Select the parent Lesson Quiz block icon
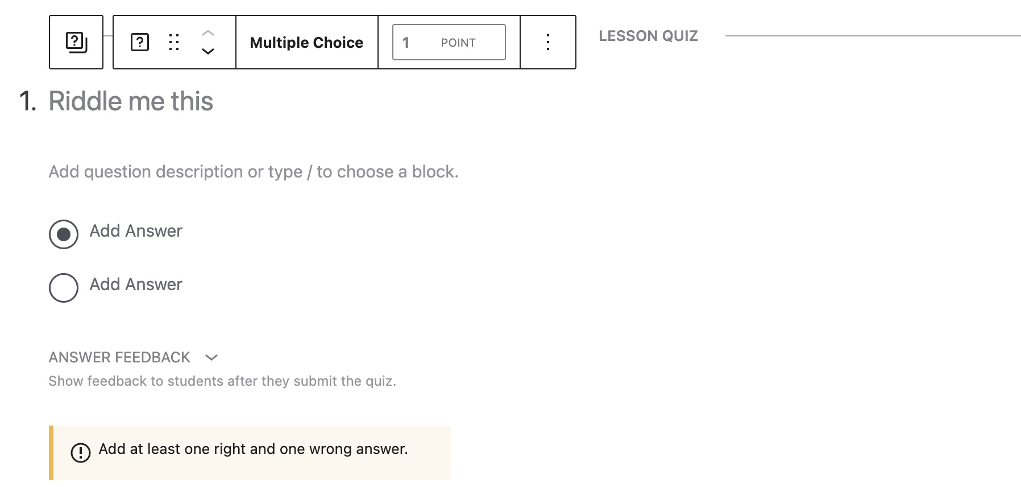The image size is (1021, 487). click(76, 41)
